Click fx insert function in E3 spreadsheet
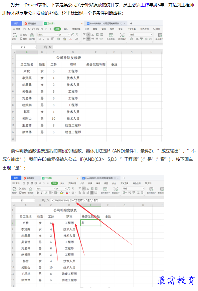The image size is (198, 291). 48,200
